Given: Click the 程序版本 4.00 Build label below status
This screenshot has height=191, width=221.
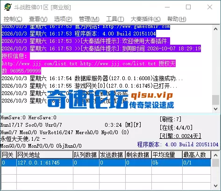Looking at the screenshot, I should 178,144.
